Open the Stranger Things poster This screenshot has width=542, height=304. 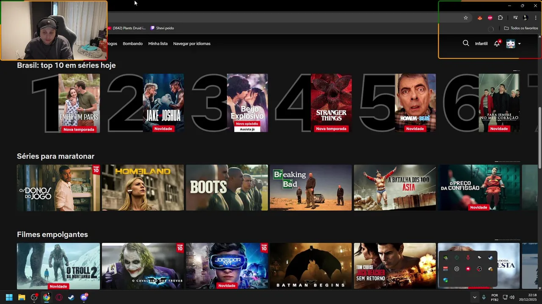pos(331,103)
